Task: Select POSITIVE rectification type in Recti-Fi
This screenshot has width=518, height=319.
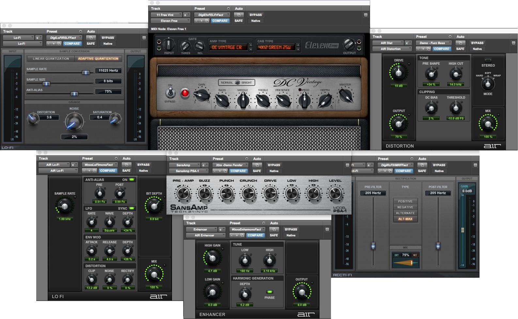Action: pos(405,201)
